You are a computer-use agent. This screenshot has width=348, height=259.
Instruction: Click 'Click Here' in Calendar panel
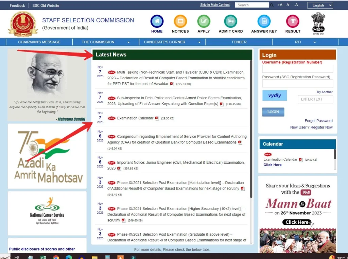273,165
